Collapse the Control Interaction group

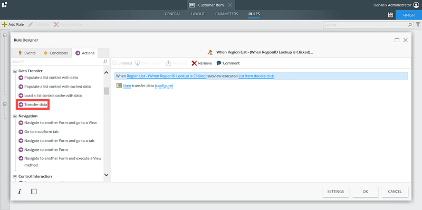15,176
